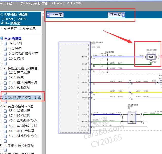The image size is (162, 154).
Task: Click document icon next to 13-1 配电
Action: coord(5,78)
